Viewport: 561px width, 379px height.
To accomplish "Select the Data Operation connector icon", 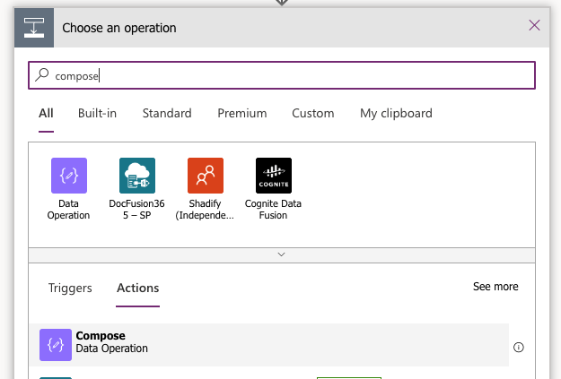I will point(68,176).
